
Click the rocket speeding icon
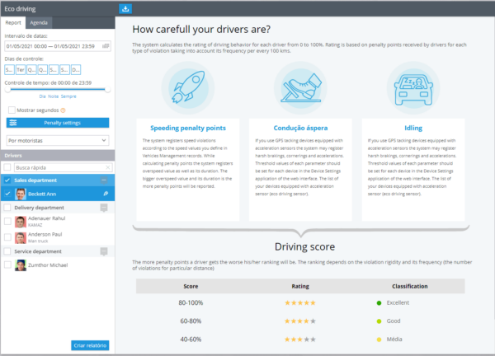pos(188,87)
